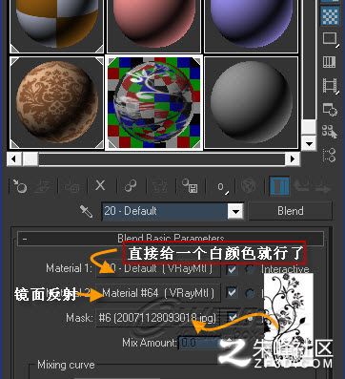This screenshot has height=379, width=345.
Task: Click the Make Material Copy icon
Action: pyautogui.click(x=131, y=186)
